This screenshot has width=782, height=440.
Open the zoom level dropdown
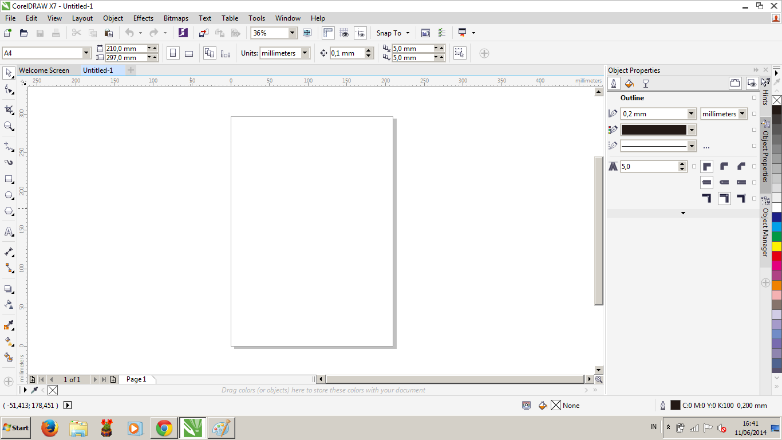point(292,33)
